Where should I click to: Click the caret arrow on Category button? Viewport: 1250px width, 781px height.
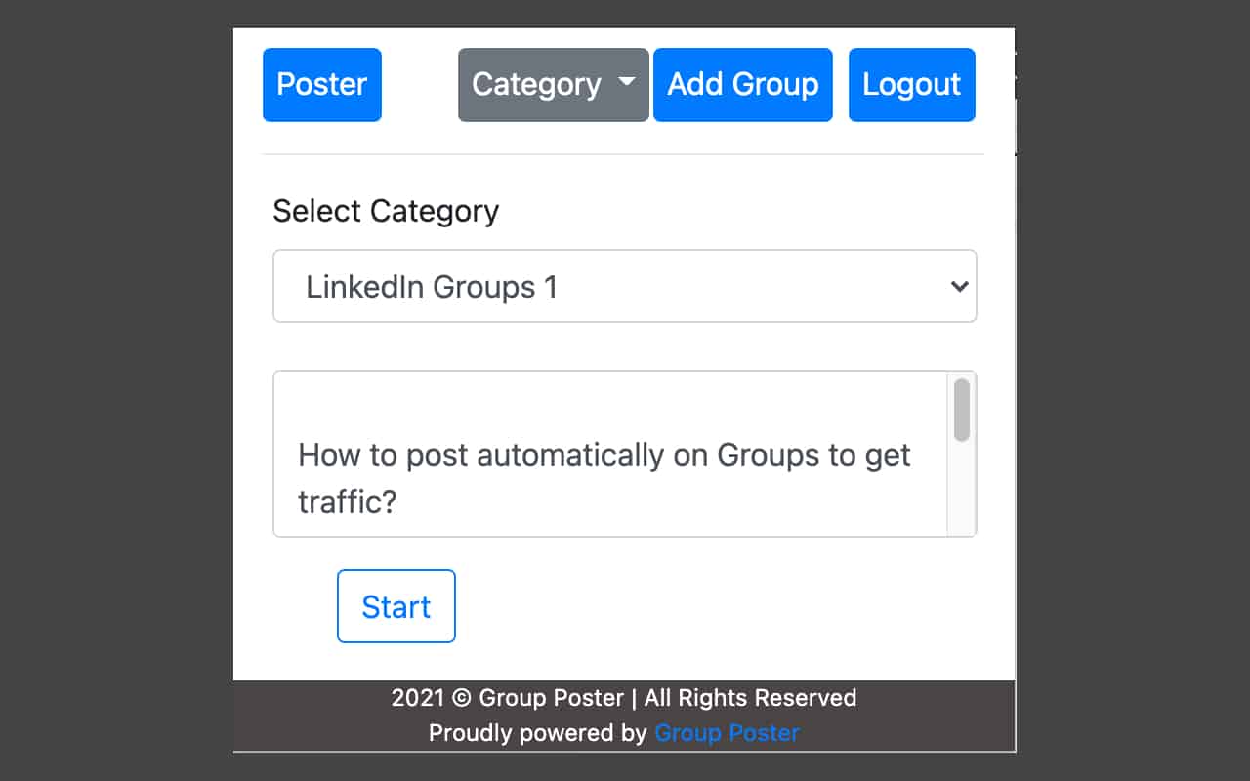pyautogui.click(x=627, y=82)
